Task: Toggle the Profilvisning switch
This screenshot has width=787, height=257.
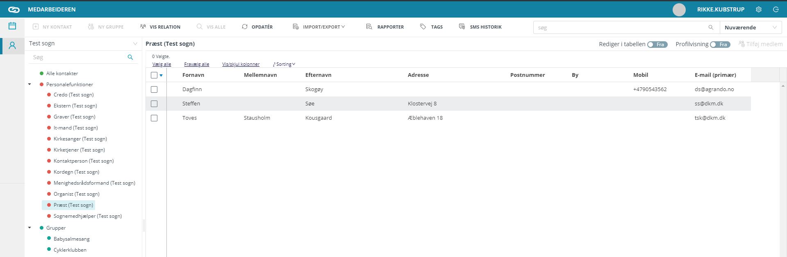Action: pyautogui.click(x=720, y=45)
